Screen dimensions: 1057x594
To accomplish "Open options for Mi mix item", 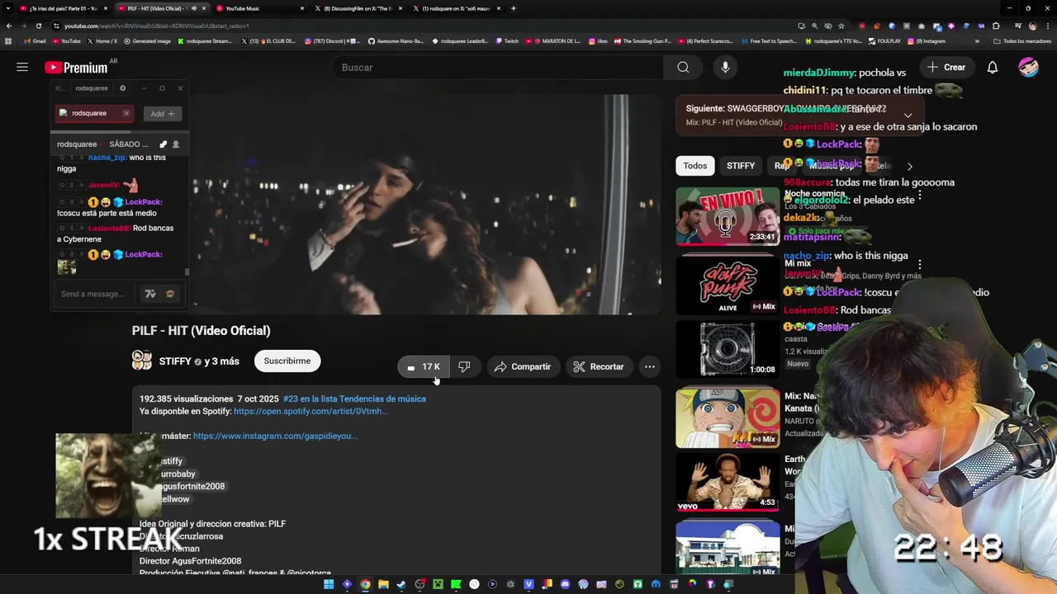I will click(x=919, y=265).
